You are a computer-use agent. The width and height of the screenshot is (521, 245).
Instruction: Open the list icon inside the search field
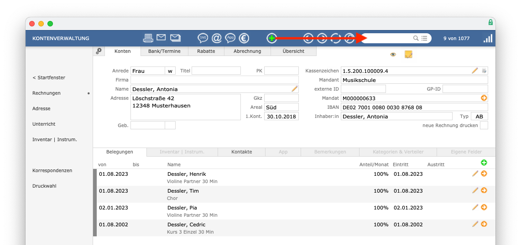click(424, 38)
